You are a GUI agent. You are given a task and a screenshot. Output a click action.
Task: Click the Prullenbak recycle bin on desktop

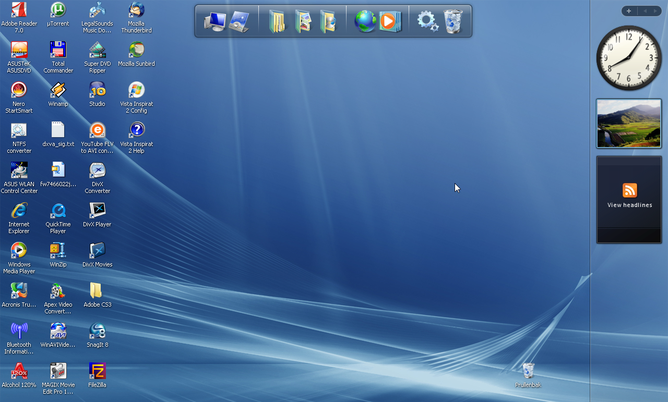coord(528,371)
